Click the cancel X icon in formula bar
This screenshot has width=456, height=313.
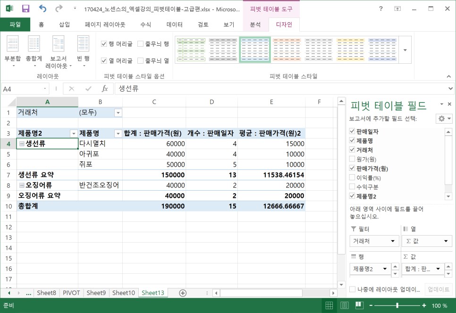coord(72,89)
